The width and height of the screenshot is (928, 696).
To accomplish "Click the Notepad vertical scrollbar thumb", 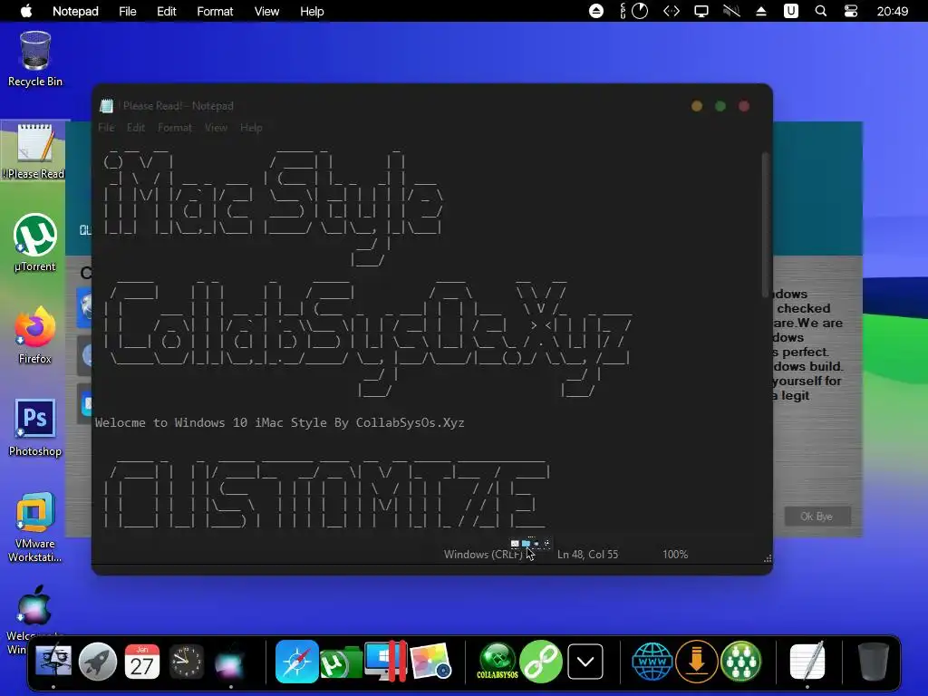I will [765, 225].
